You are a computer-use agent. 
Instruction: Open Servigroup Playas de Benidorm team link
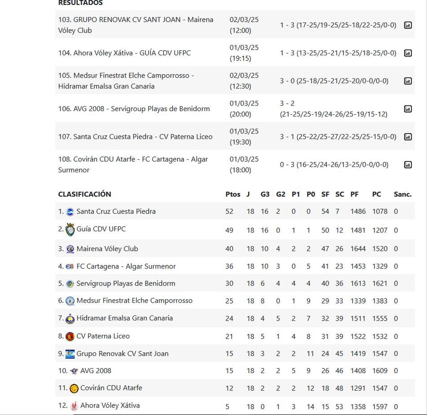(126, 284)
